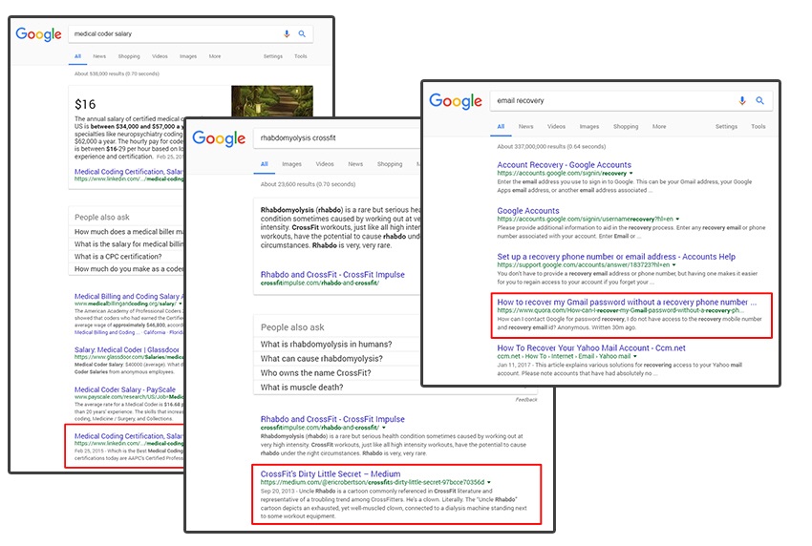Expand dropdown arrow beside usernamerecovery?hl=en URL

tap(677, 219)
